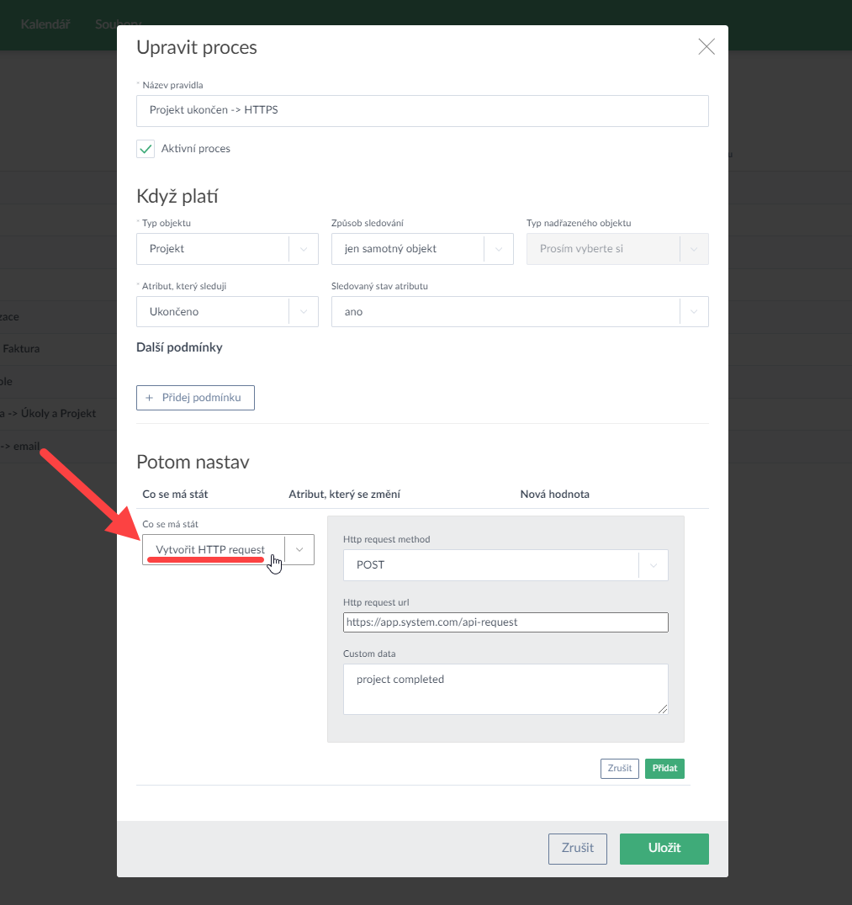Close the Upravit proces dialog with X
Screen dimensions: 852x905
[x=706, y=47]
